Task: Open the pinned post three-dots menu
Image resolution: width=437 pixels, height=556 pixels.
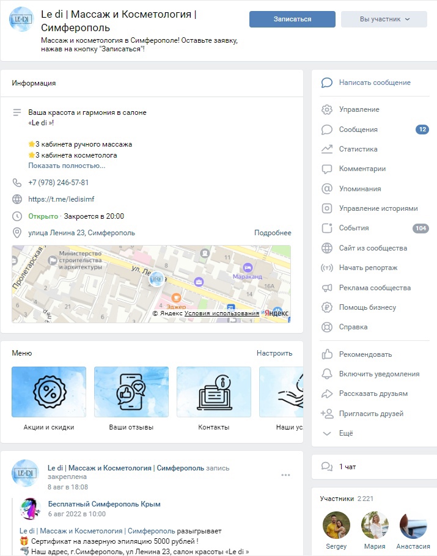Action: click(x=285, y=475)
